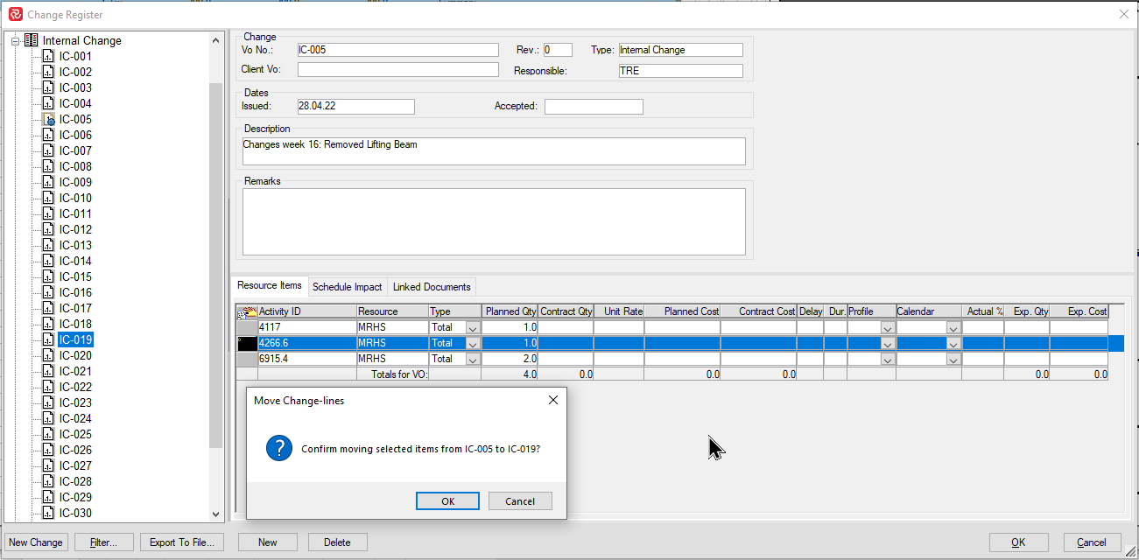Image resolution: width=1139 pixels, height=560 pixels.
Task: Open Type dropdown for activity 4117
Action: click(474, 327)
